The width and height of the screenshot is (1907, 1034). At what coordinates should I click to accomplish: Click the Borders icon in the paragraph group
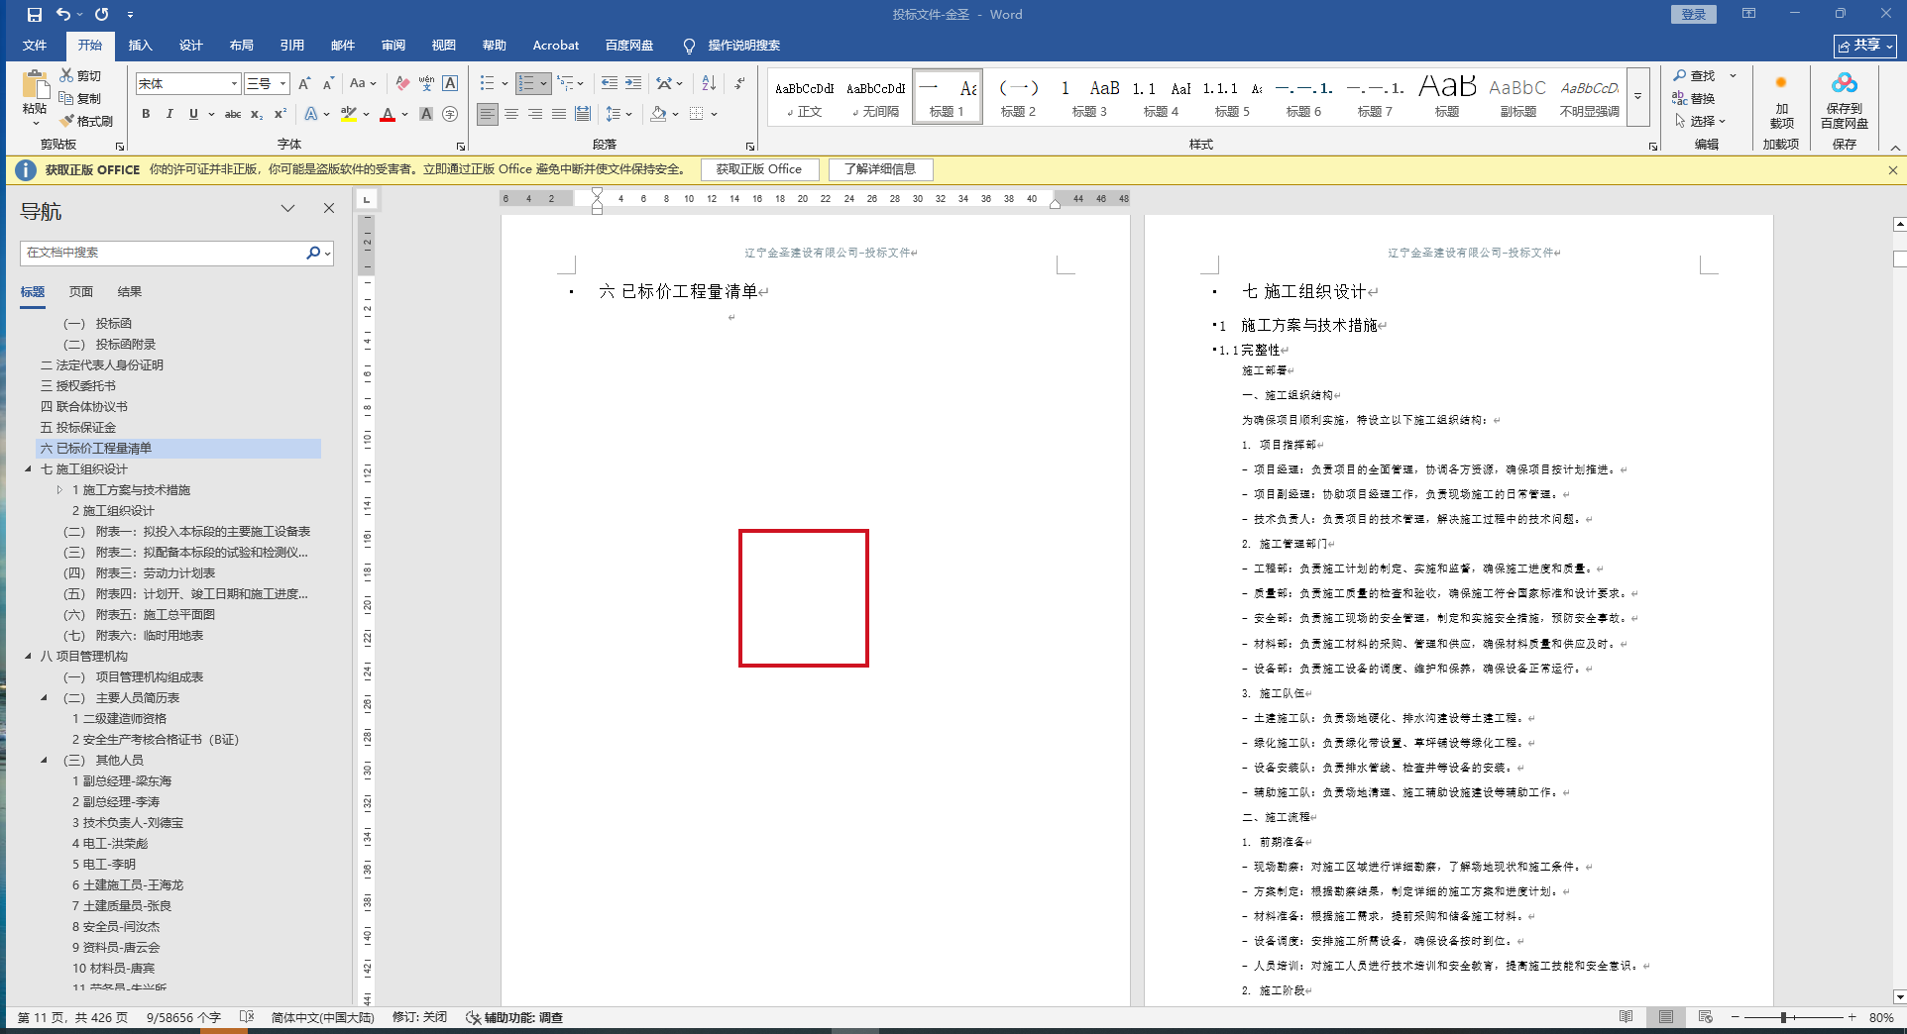[x=697, y=114]
